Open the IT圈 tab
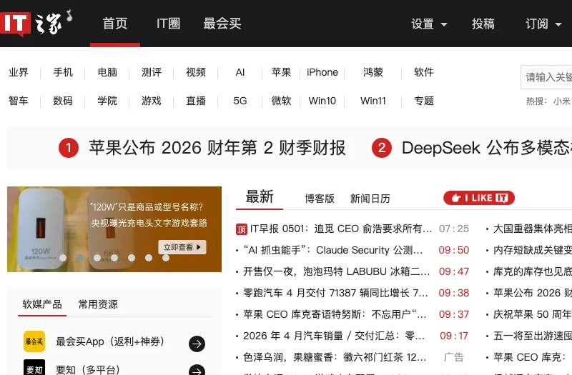The width and height of the screenshot is (572, 375). [168, 24]
